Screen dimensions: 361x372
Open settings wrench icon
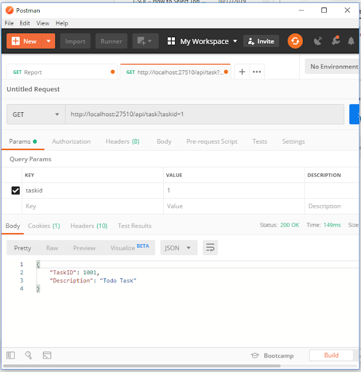[x=335, y=41]
